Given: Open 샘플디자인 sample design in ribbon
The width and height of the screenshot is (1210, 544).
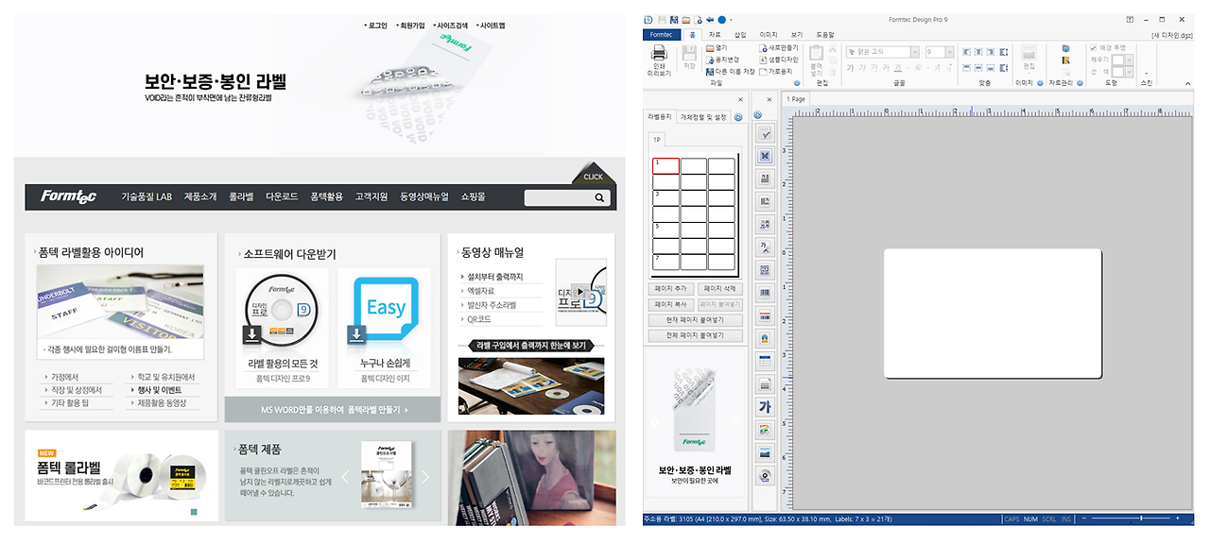Looking at the screenshot, I should (778, 59).
